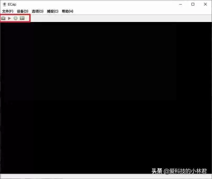The image size is (212, 179).
Task: Click the round globe-style toolbar icon
Action: 16,18
